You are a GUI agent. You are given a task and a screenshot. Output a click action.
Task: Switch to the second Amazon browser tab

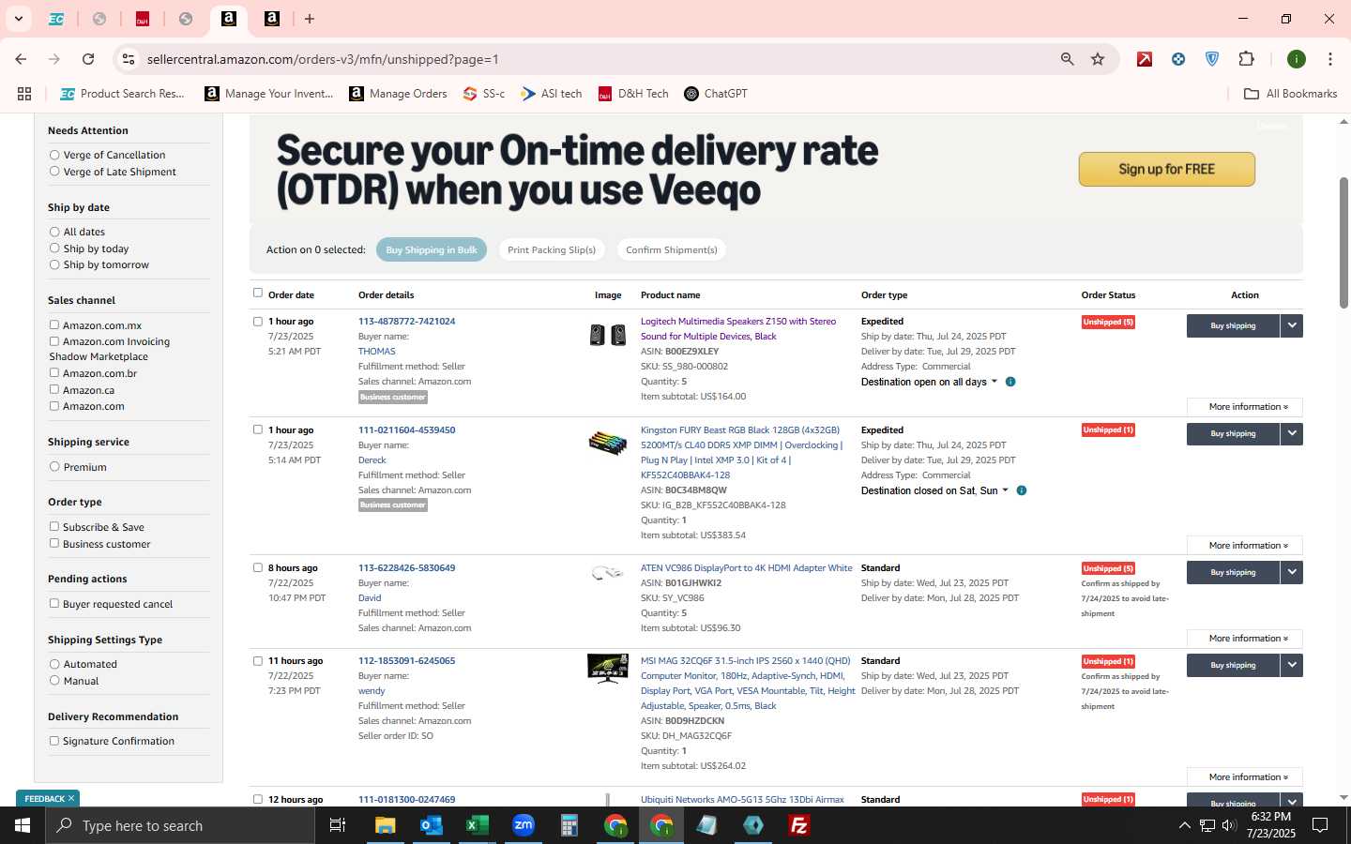(x=272, y=19)
